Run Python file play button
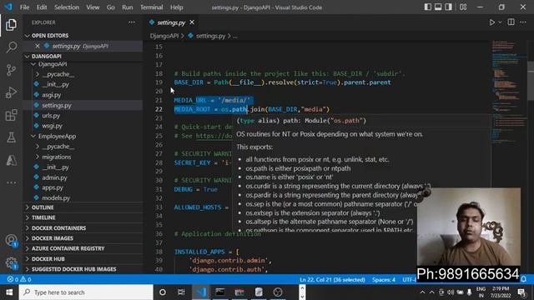This screenshot has height=300, width=534. click(491, 22)
